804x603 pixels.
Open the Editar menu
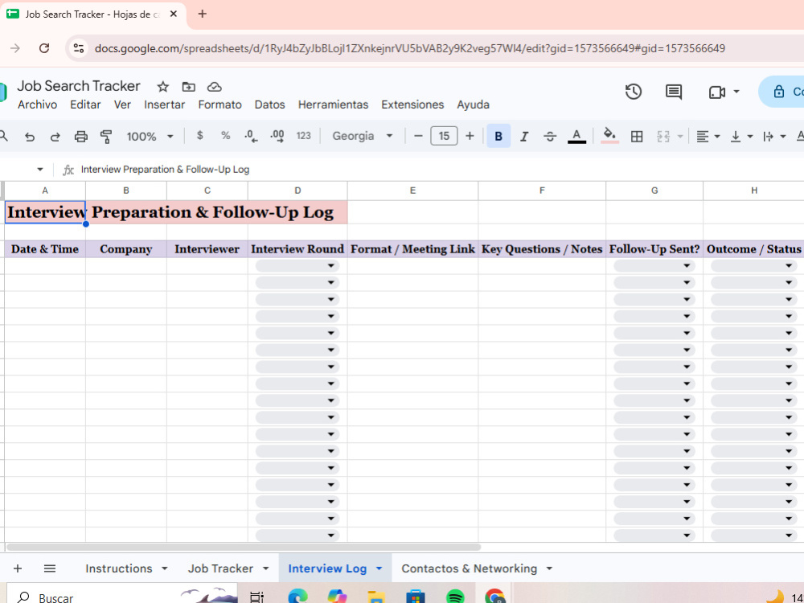pyautogui.click(x=85, y=105)
